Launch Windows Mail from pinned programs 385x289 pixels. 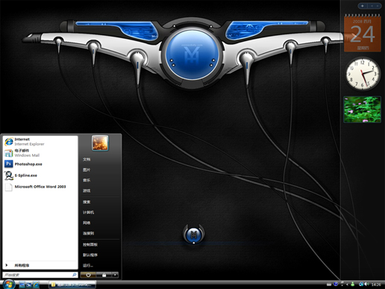click(40, 153)
